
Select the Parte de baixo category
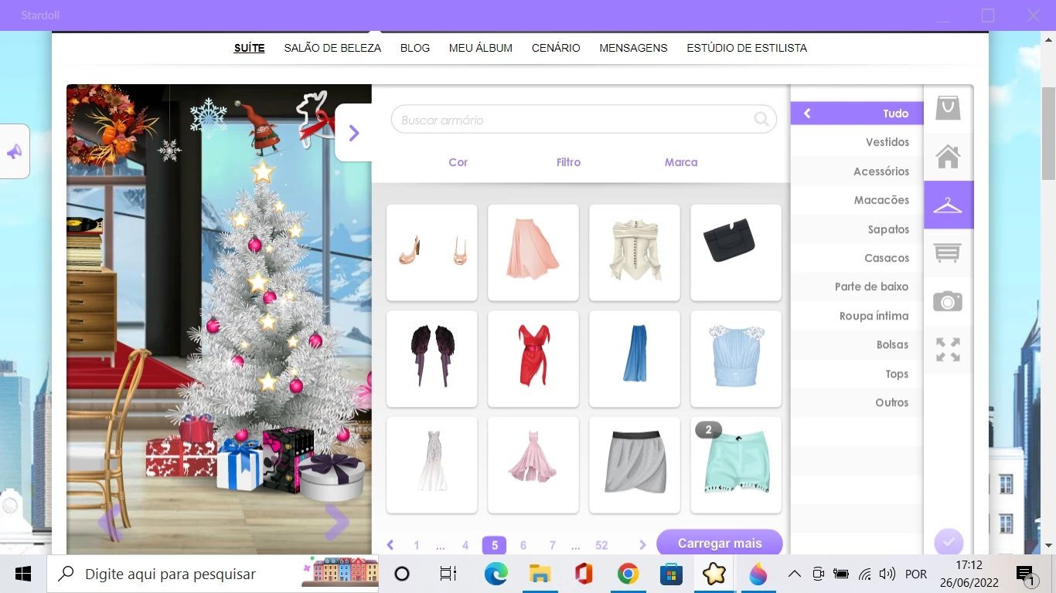tap(857, 286)
